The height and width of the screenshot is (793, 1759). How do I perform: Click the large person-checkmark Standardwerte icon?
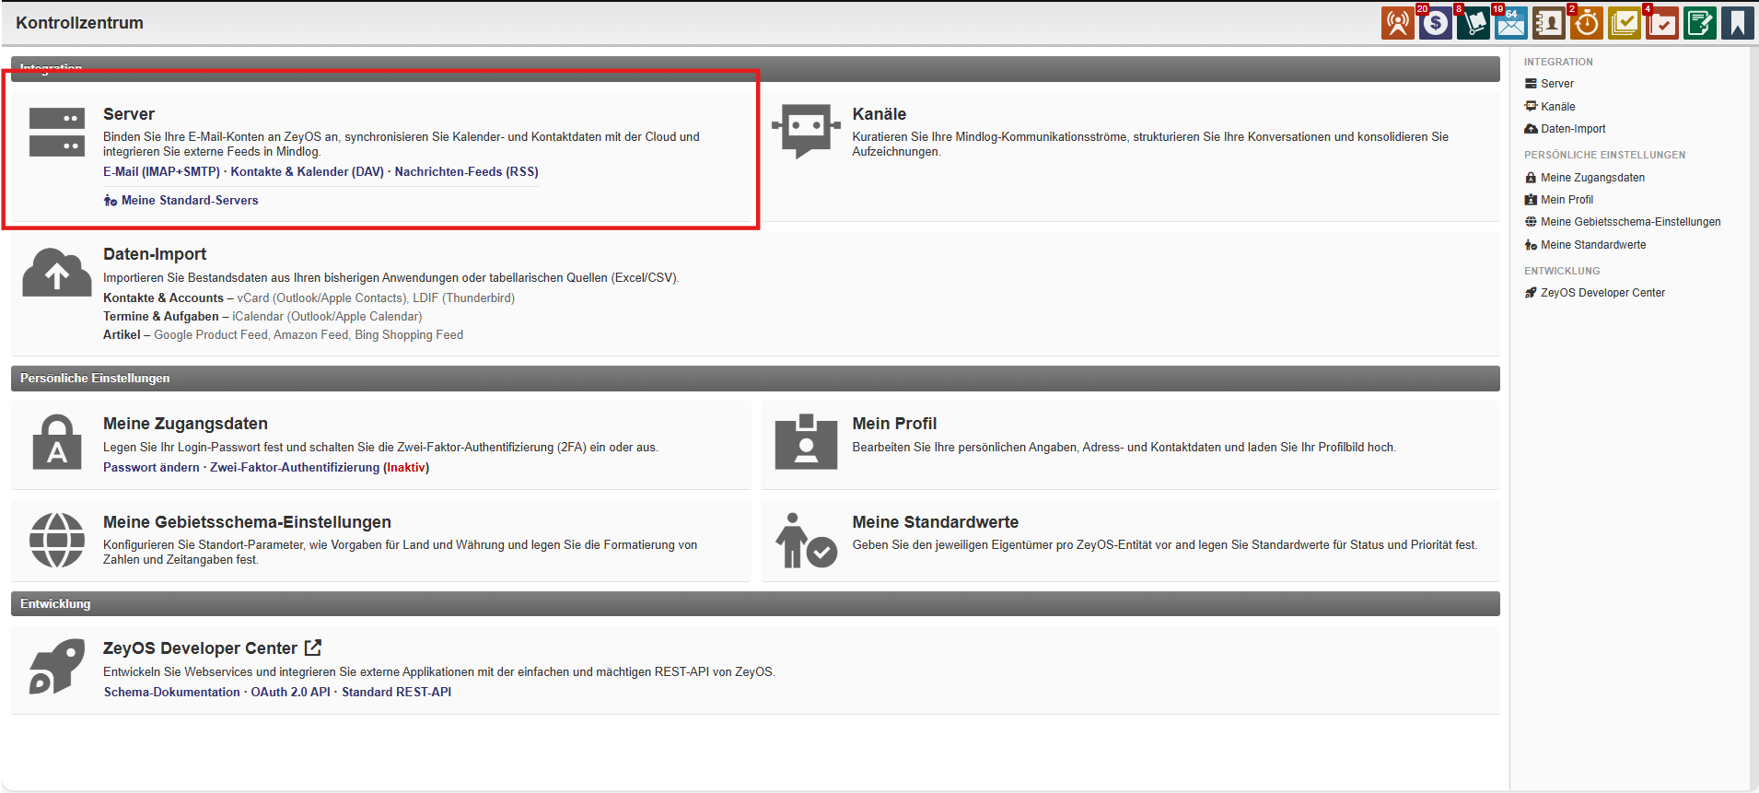tap(806, 541)
